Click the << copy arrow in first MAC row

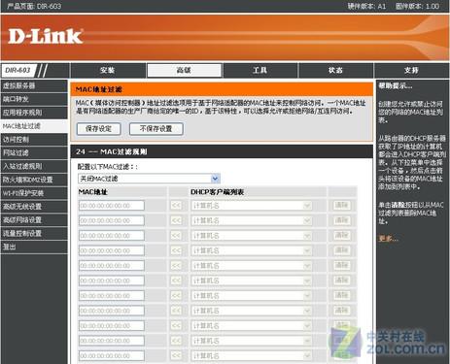tap(176, 206)
